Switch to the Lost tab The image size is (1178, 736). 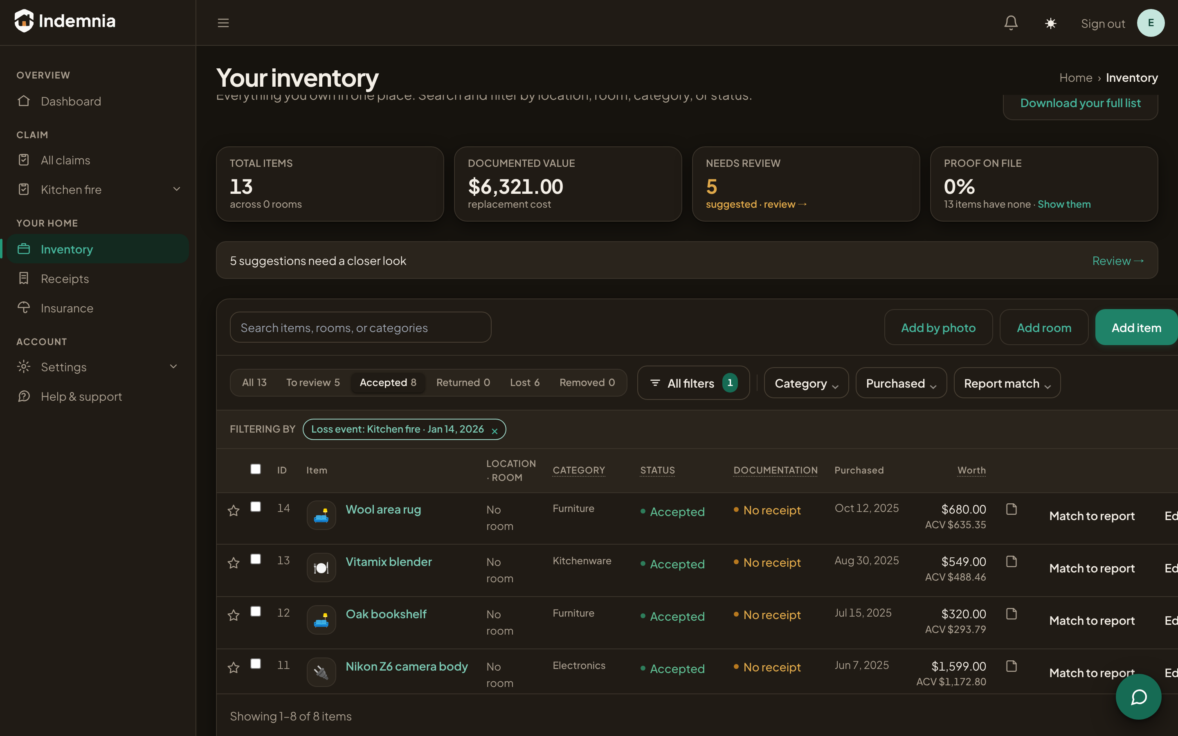click(x=525, y=383)
